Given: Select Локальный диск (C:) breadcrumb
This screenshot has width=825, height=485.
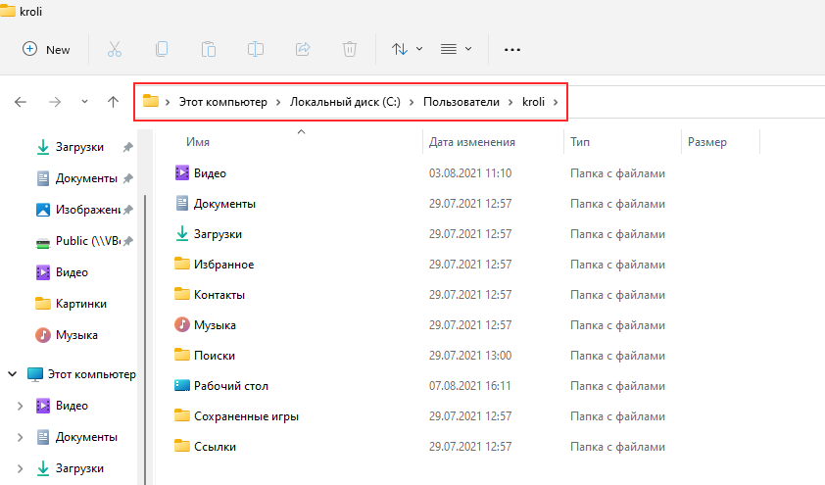Looking at the screenshot, I should [345, 102].
